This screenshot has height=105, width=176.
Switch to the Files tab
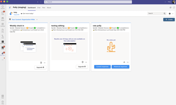43,8
